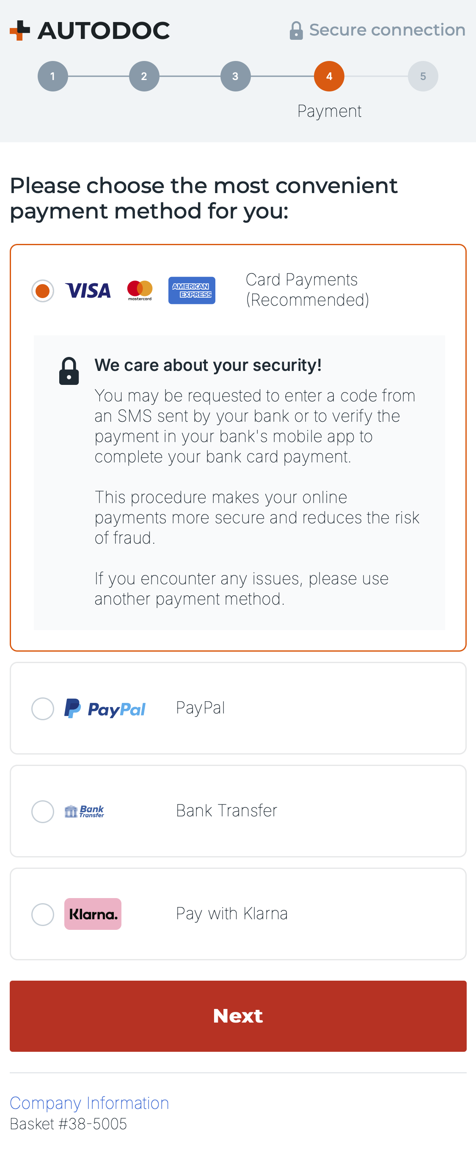Image resolution: width=476 pixels, height=1175 pixels.
Task: Click the active step 4 Payment circle
Action: 329,76
